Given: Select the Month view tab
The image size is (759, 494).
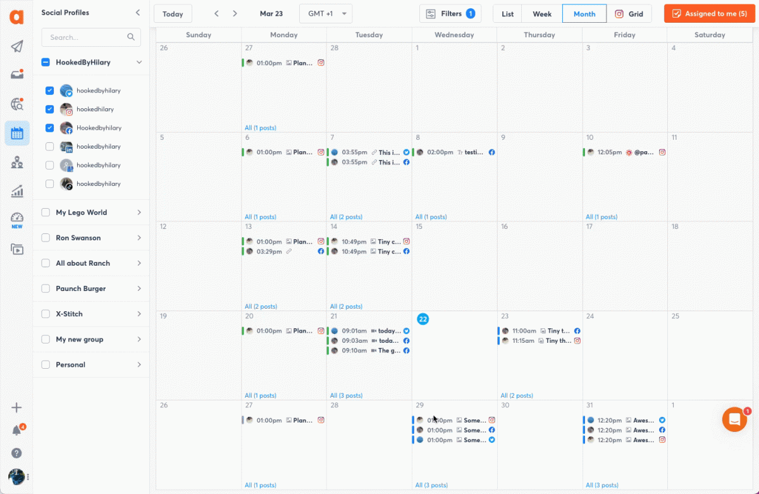Looking at the screenshot, I should (584, 14).
